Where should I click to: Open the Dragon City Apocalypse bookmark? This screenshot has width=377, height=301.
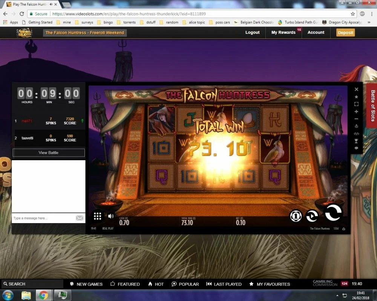pos(342,22)
